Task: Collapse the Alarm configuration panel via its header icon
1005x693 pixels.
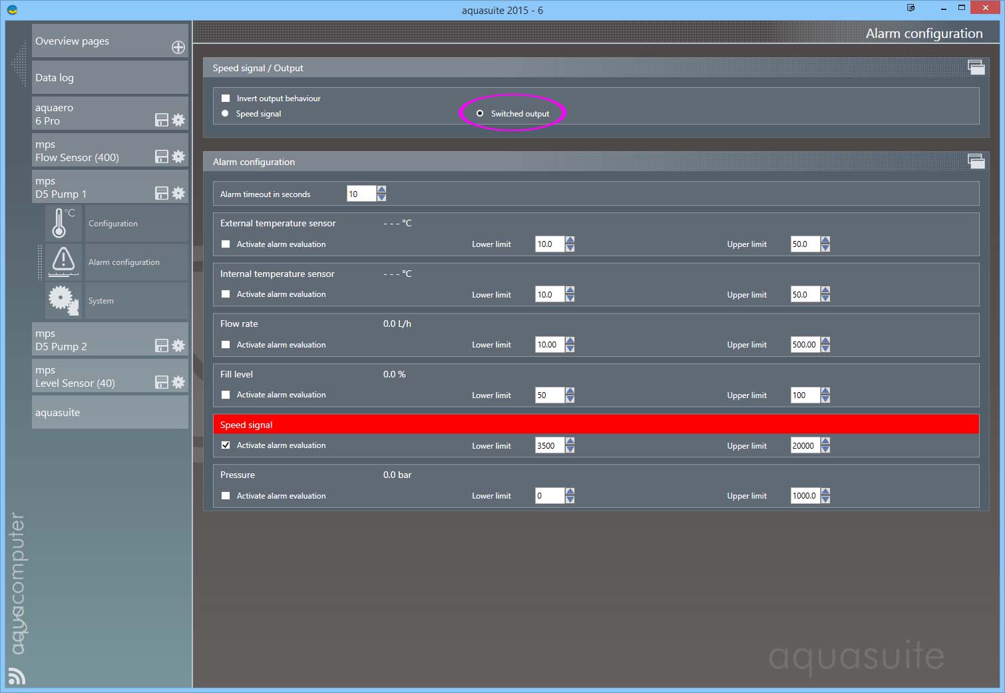Action: pos(976,161)
